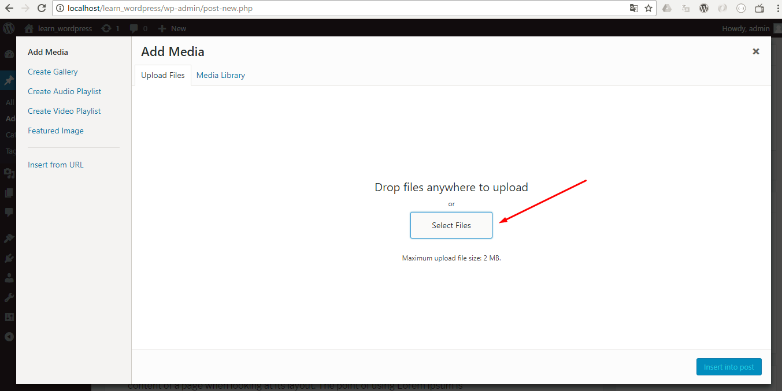Open Create Audio Playlist option

pyautogui.click(x=65, y=91)
